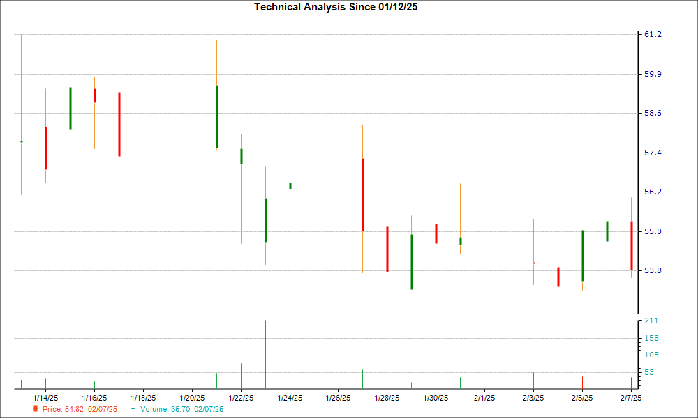Click the red volume bar above 2/5/25
The height and width of the screenshot is (418, 698).
(582, 382)
